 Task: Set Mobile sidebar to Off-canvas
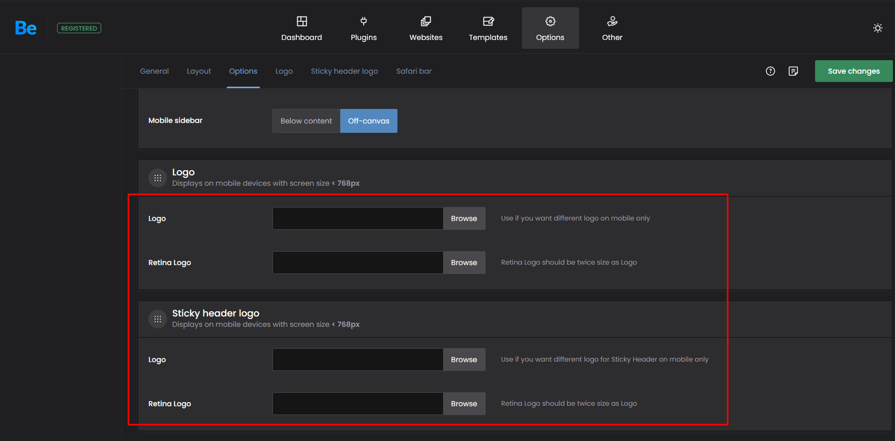click(369, 121)
